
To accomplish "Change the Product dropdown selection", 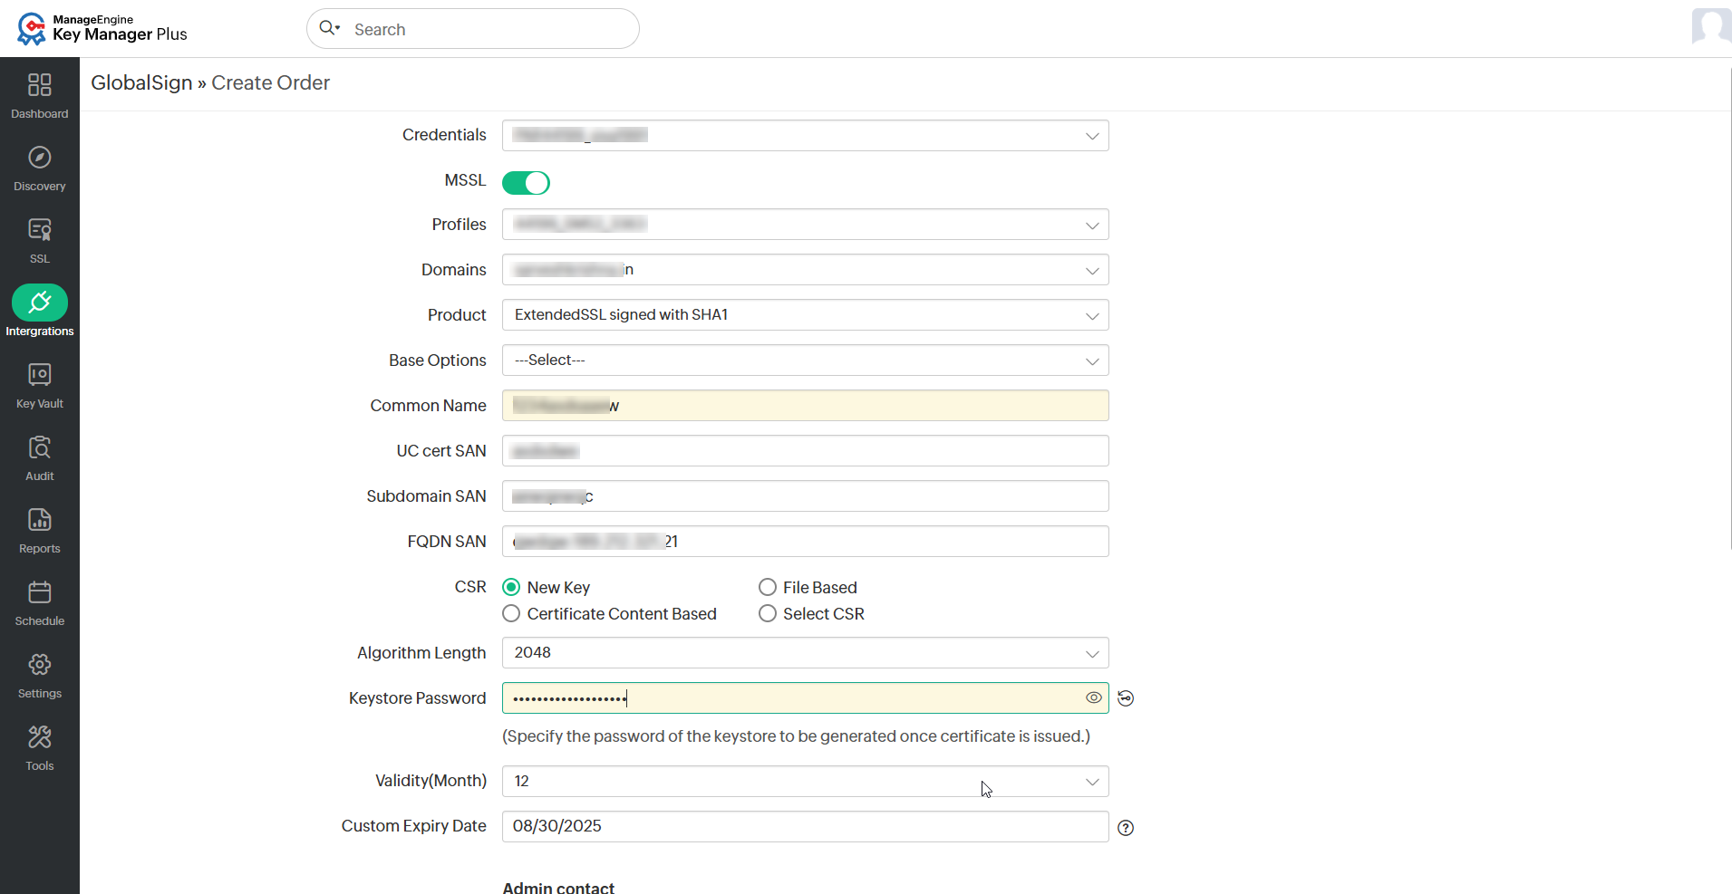I will (x=806, y=315).
